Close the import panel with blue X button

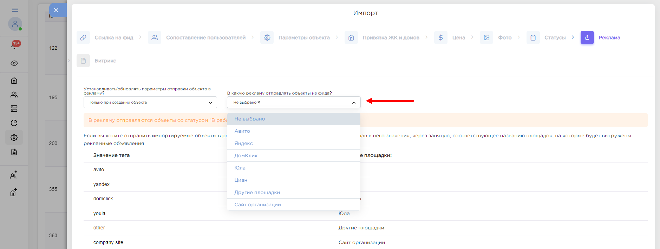click(x=56, y=10)
